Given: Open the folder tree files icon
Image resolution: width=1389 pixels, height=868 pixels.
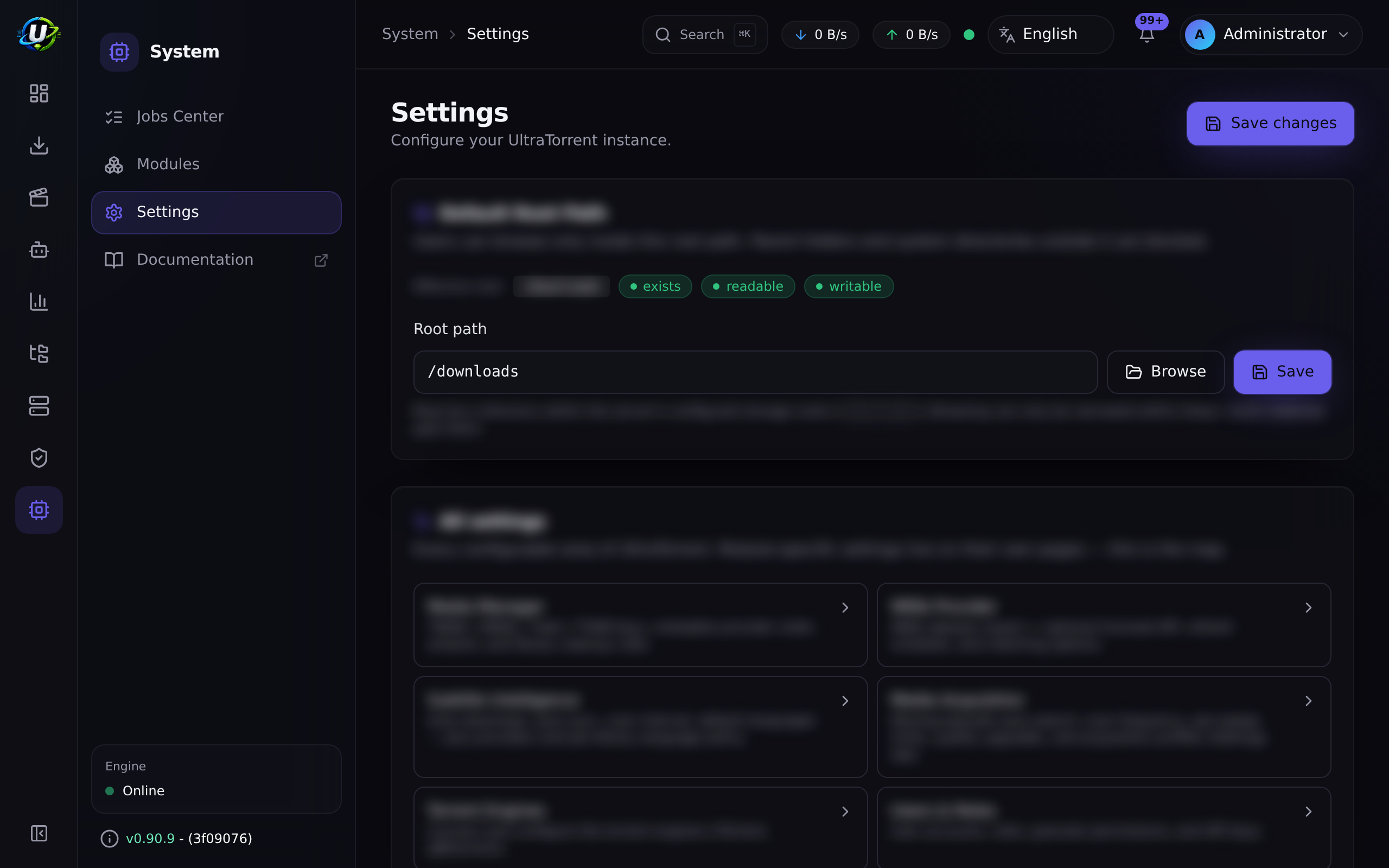Looking at the screenshot, I should tap(39, 354).
